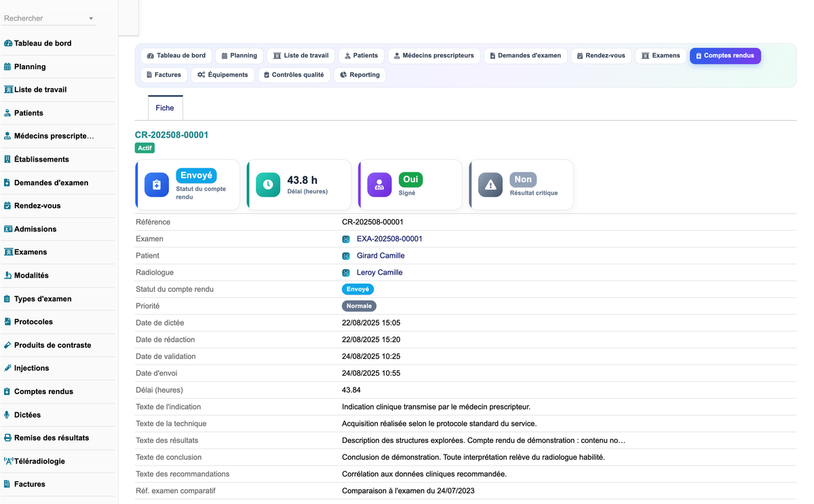Click the Médecins prescripteurs sidebar icon
Viewport: 814px width, 504px height.
tap(7, 136)
